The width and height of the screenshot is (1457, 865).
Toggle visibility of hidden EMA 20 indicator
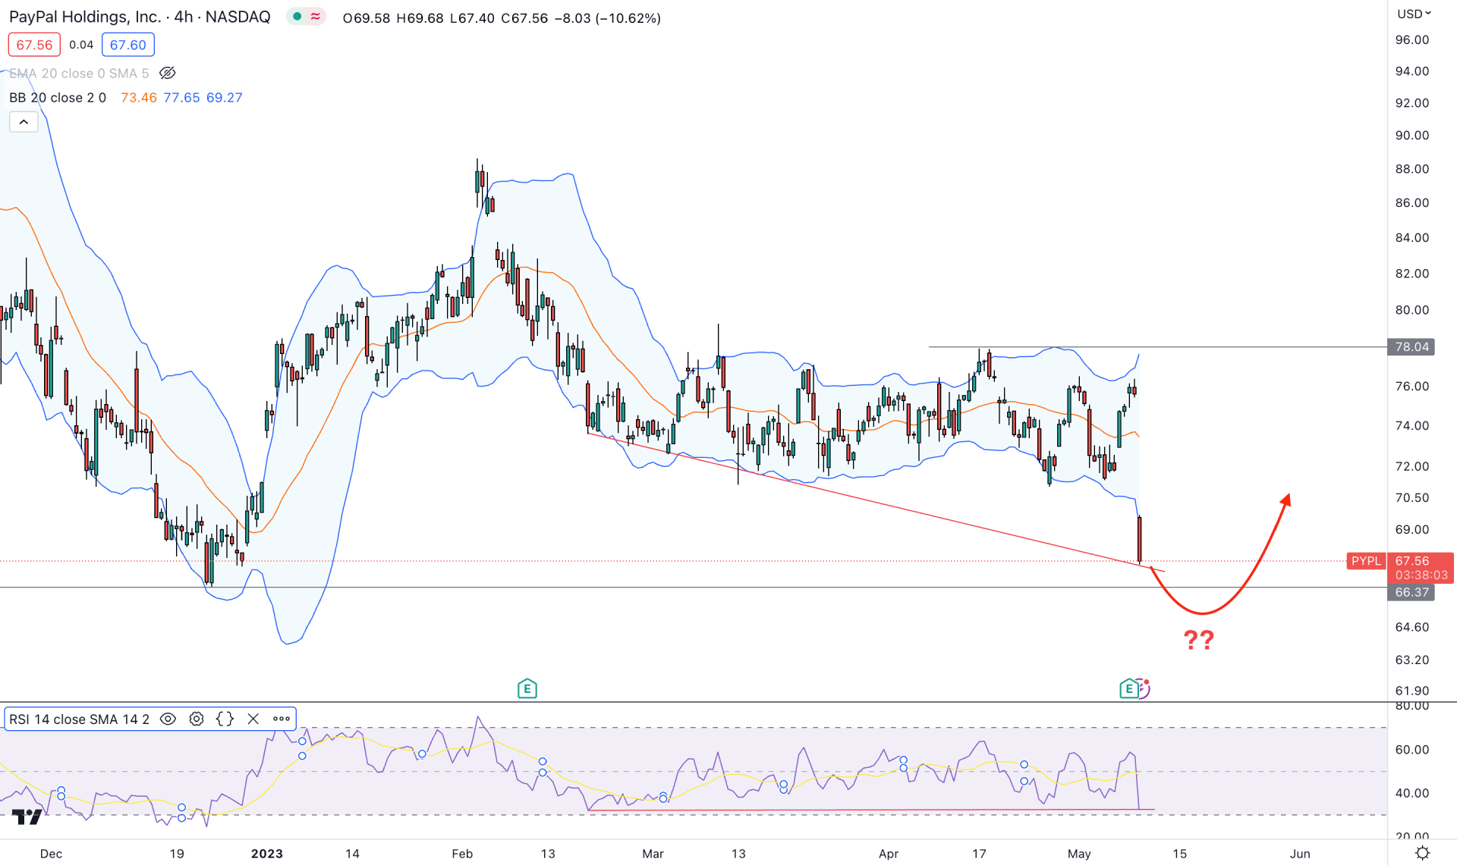tap(168, 73)
